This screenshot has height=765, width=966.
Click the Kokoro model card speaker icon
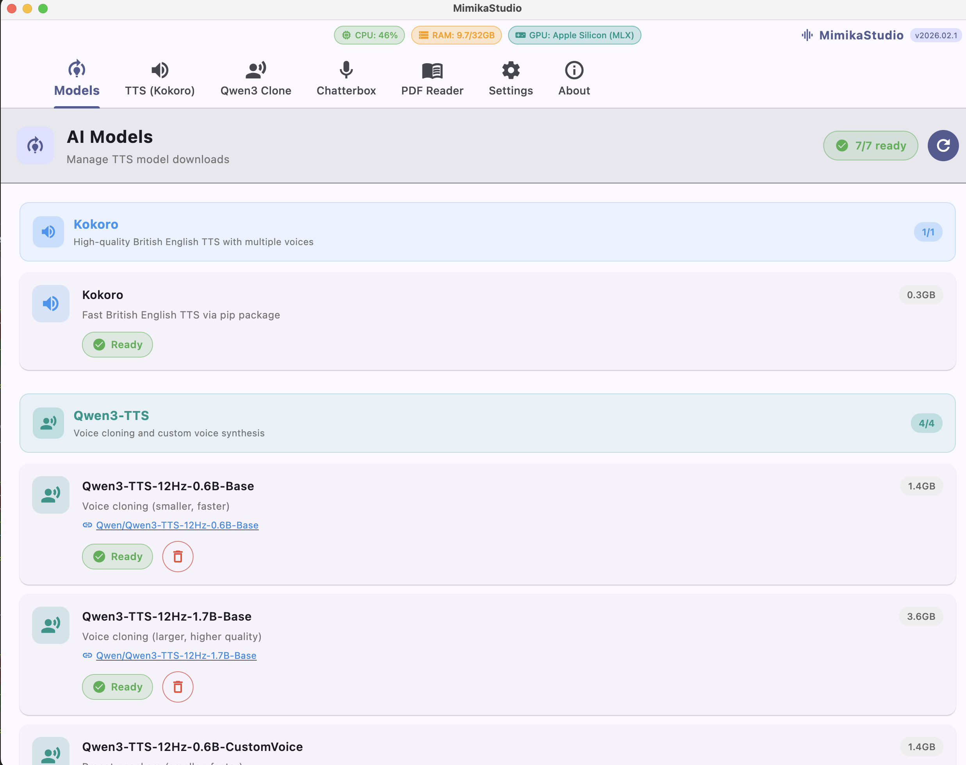(x=51, y=304)
